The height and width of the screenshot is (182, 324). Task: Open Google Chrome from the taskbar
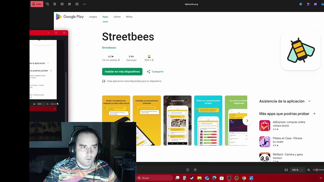click(x=244, y=178)
